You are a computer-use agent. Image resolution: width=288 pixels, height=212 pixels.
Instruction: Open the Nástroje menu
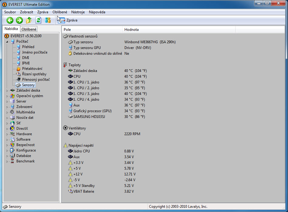[x=78, y=12]
